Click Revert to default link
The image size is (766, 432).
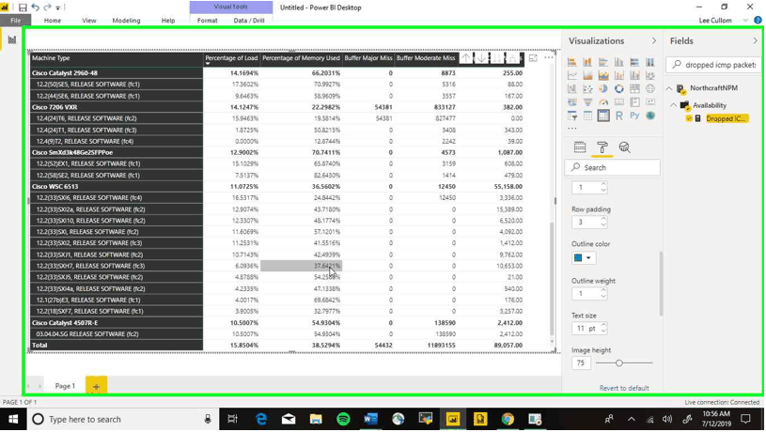click(x=624, y=388)
